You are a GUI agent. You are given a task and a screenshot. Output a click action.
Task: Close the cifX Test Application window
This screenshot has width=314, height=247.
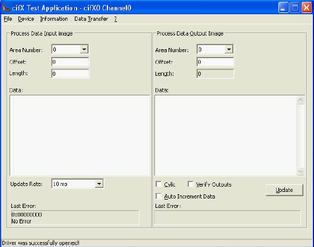pyautogui.click(x=307, y=8)
